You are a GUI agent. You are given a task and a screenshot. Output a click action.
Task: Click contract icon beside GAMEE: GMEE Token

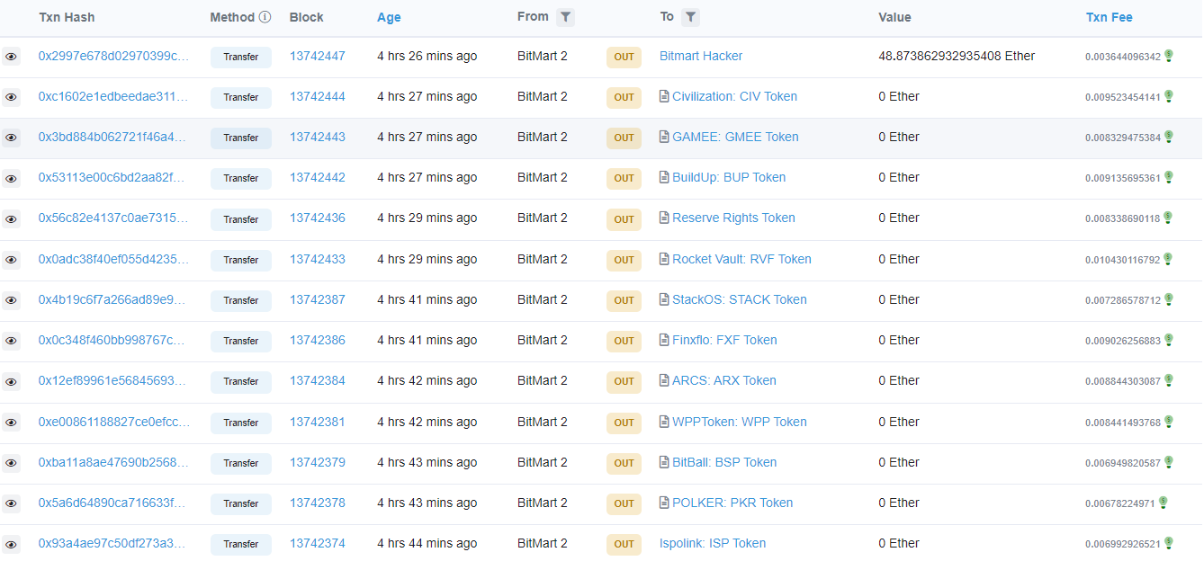pyautogui.click(x=664, y=137)
